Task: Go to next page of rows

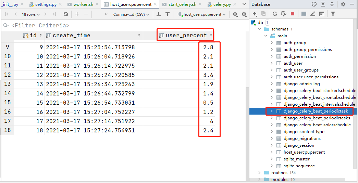Action: (46, 14)
